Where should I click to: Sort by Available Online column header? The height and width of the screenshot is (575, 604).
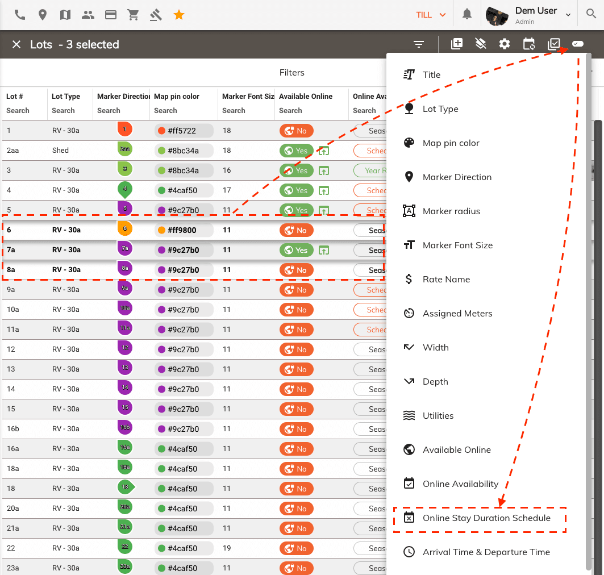pos(306,96)
